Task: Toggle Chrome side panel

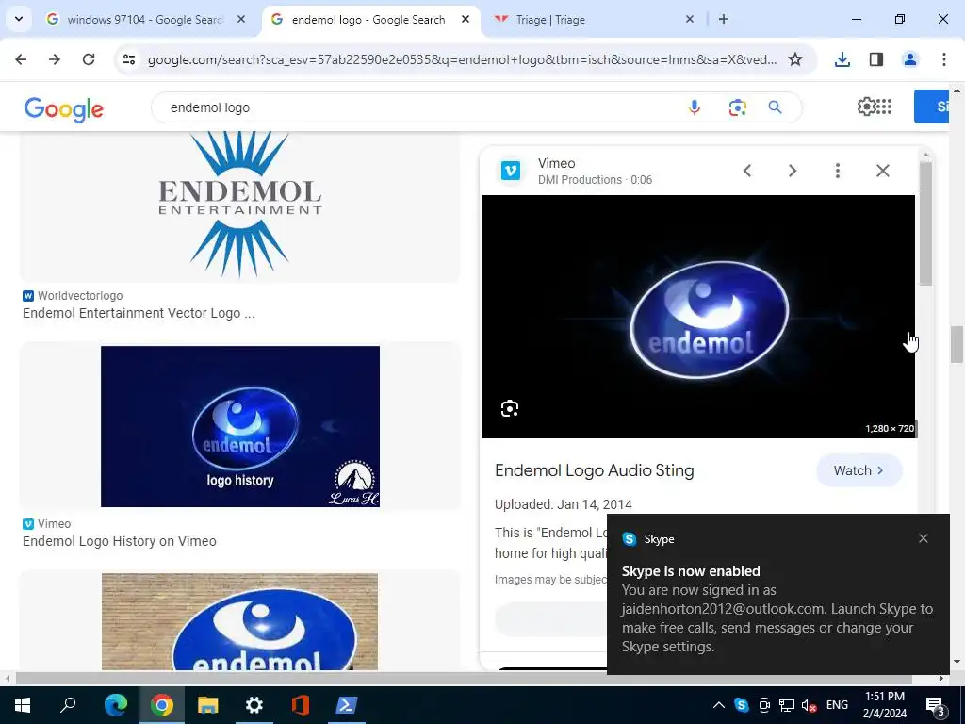Action: point(876,59)
